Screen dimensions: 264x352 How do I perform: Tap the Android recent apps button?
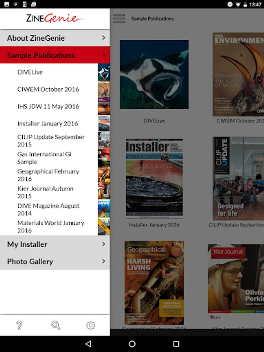point(176,344)
